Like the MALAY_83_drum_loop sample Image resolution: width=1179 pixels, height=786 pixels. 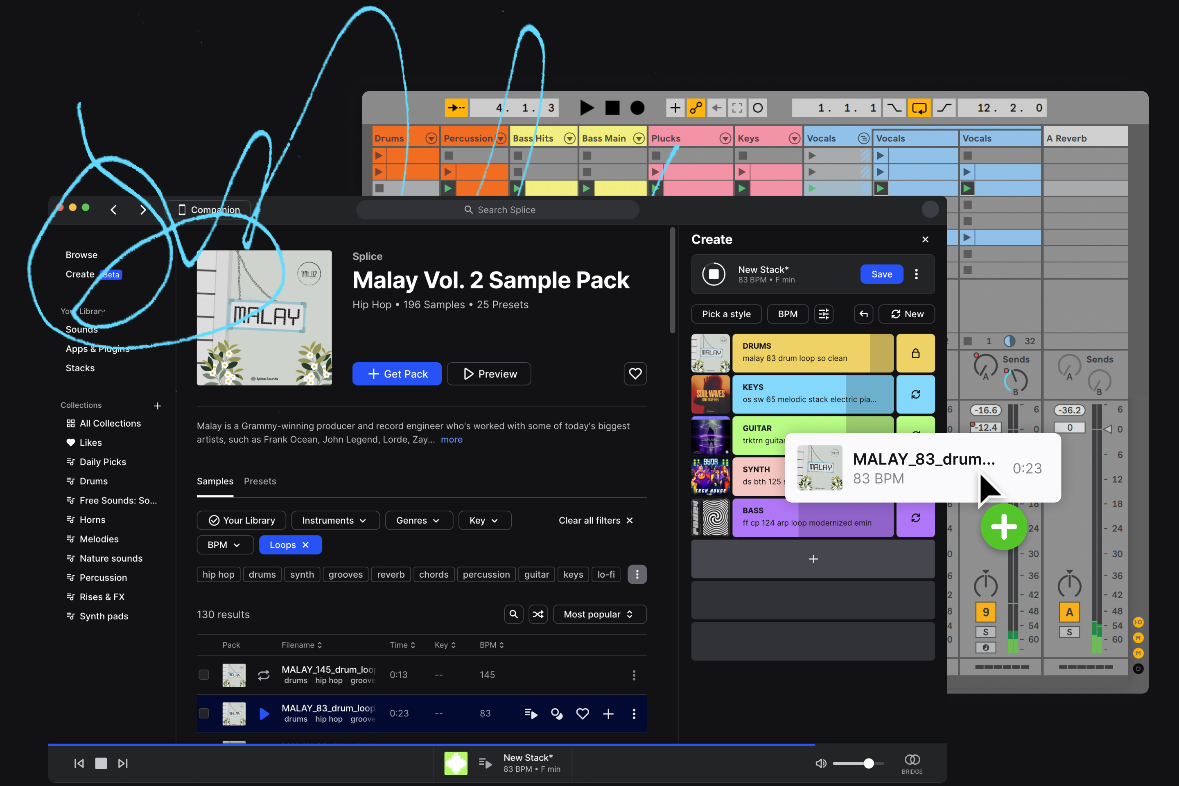pos(583,713)
